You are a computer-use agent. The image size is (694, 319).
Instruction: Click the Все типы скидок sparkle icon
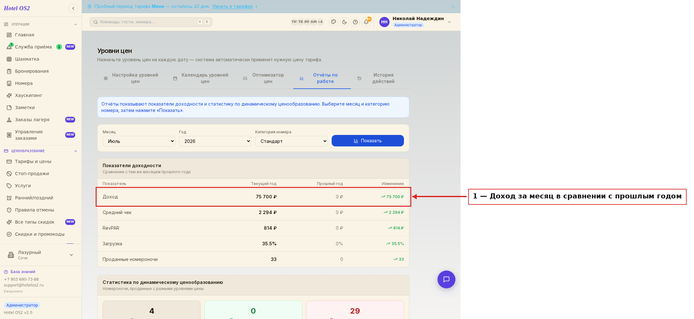[9, 222]
